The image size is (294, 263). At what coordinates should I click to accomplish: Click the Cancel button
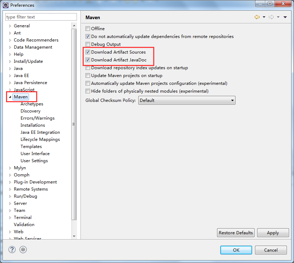pyautogui.click(x=271, y=250)
